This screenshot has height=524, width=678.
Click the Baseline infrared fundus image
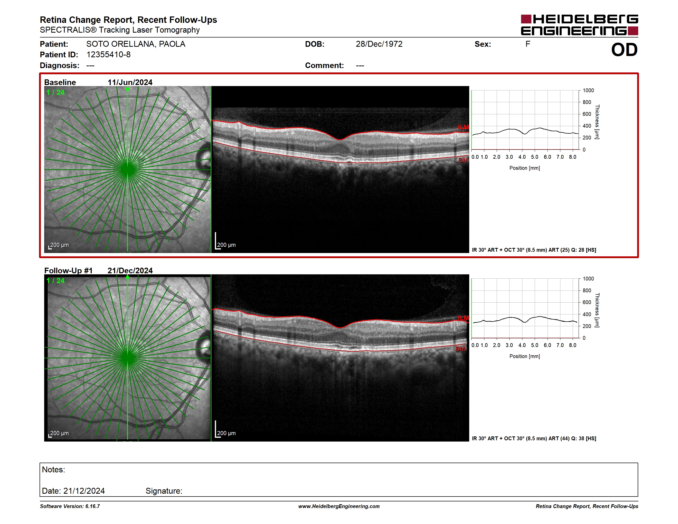[x=127, y=170]
